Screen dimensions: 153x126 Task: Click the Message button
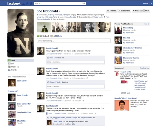pyautogui.click(x=138, y=11)
